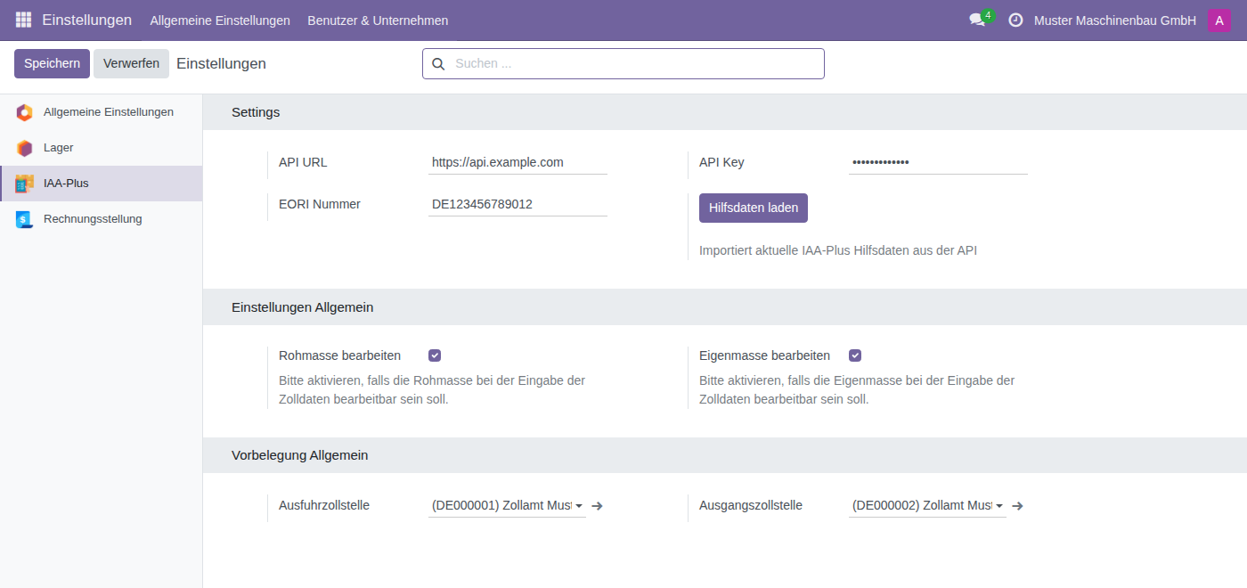Click the Einstellungen app title
The height and width of the screenshot is (588, 1247).
[87, 20]
